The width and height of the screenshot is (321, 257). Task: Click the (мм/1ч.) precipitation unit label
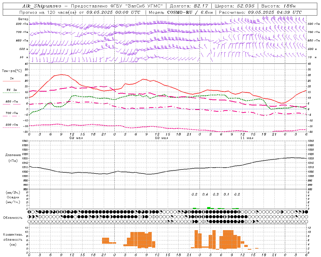pos(13,202)
